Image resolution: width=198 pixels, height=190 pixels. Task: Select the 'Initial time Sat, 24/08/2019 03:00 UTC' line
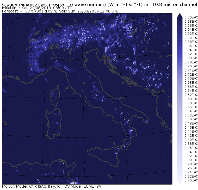[x=37, y=8]
